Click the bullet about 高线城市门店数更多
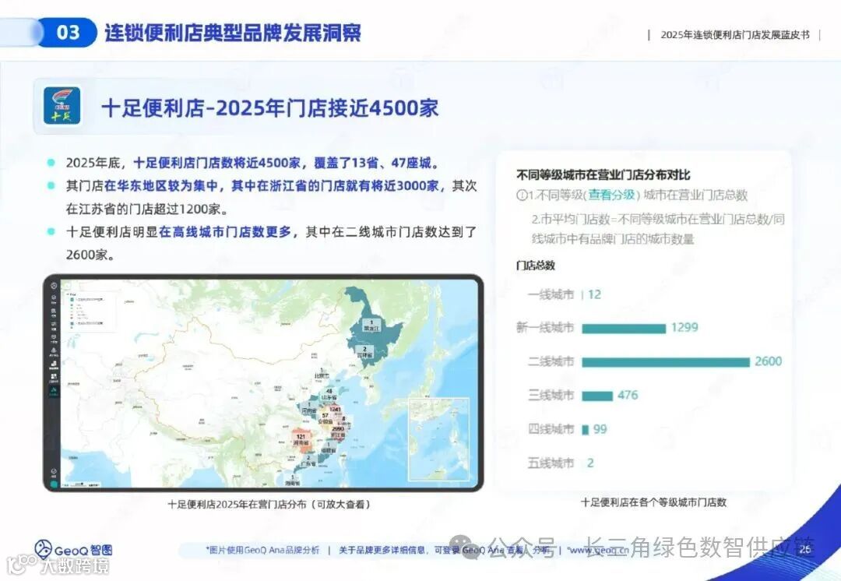This screenshot has width=841, height=581. click(x=272, y=244)
